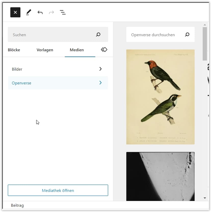Close the block inserter panel
Screen dimensions: 211x212
tap(15, 12)
